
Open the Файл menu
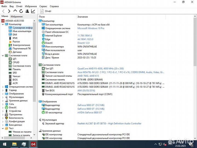(x=4, y=6)
